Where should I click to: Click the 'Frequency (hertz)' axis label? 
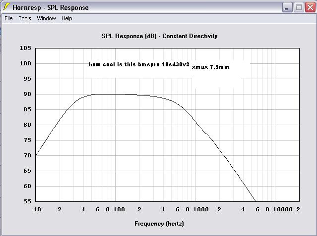[159, 224]
